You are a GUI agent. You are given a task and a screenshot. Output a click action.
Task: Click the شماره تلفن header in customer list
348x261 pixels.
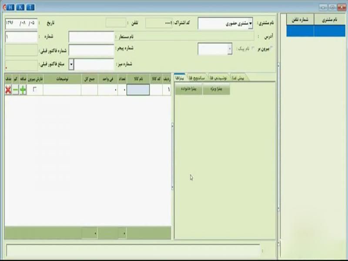pyautogui.click(x=300, y=20)
